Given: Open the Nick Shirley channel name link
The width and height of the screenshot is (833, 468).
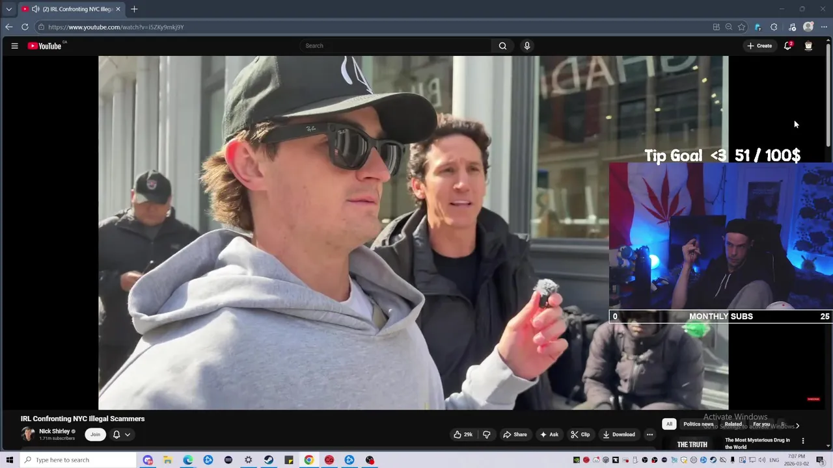Looking at the screenshot, I should (54, 431).
